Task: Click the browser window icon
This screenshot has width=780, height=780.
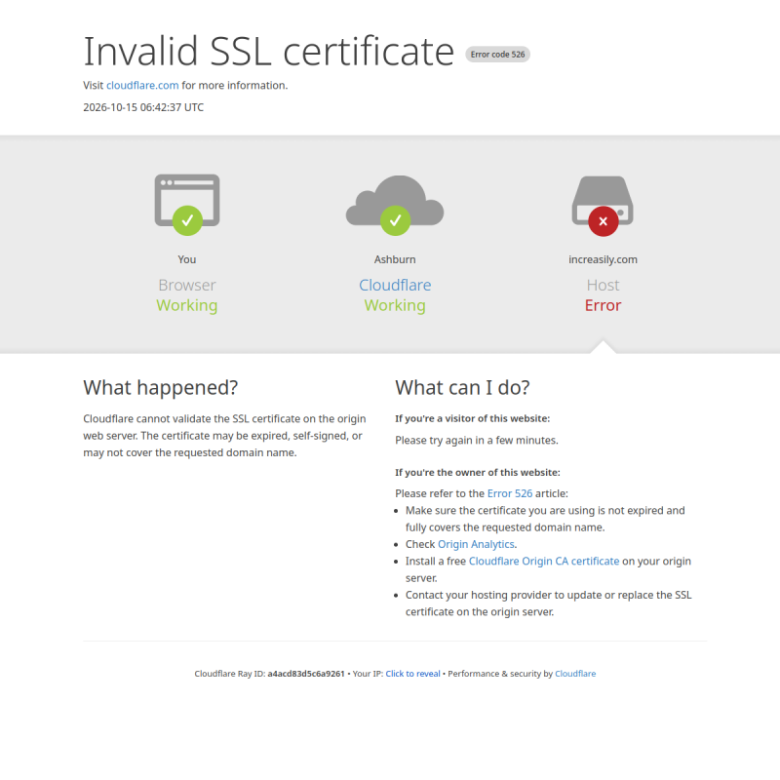Action: [187, 200]
